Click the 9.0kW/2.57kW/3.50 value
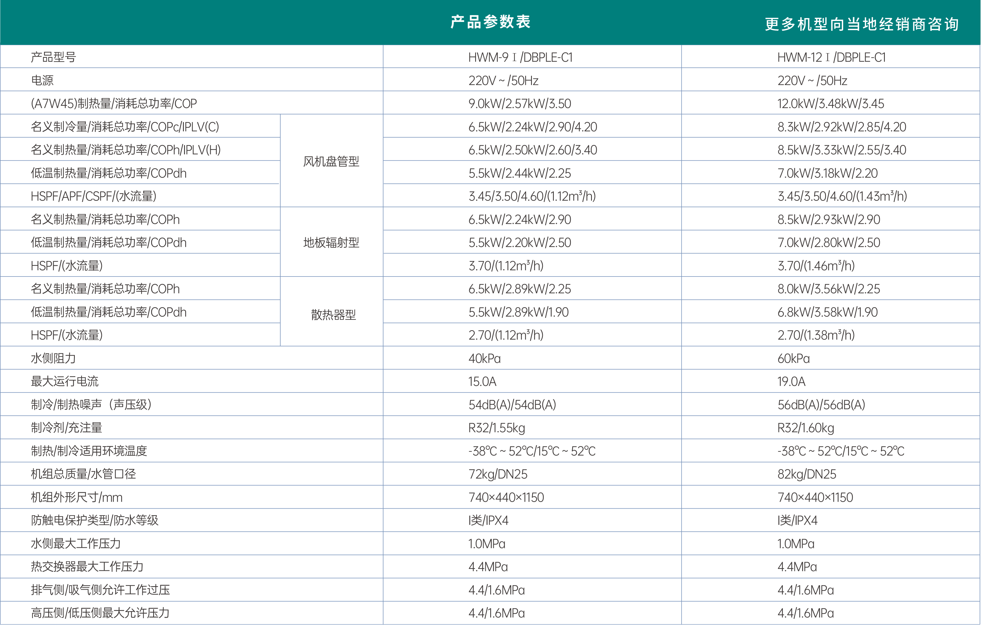981x627 pixels. (x=520, y=104)
